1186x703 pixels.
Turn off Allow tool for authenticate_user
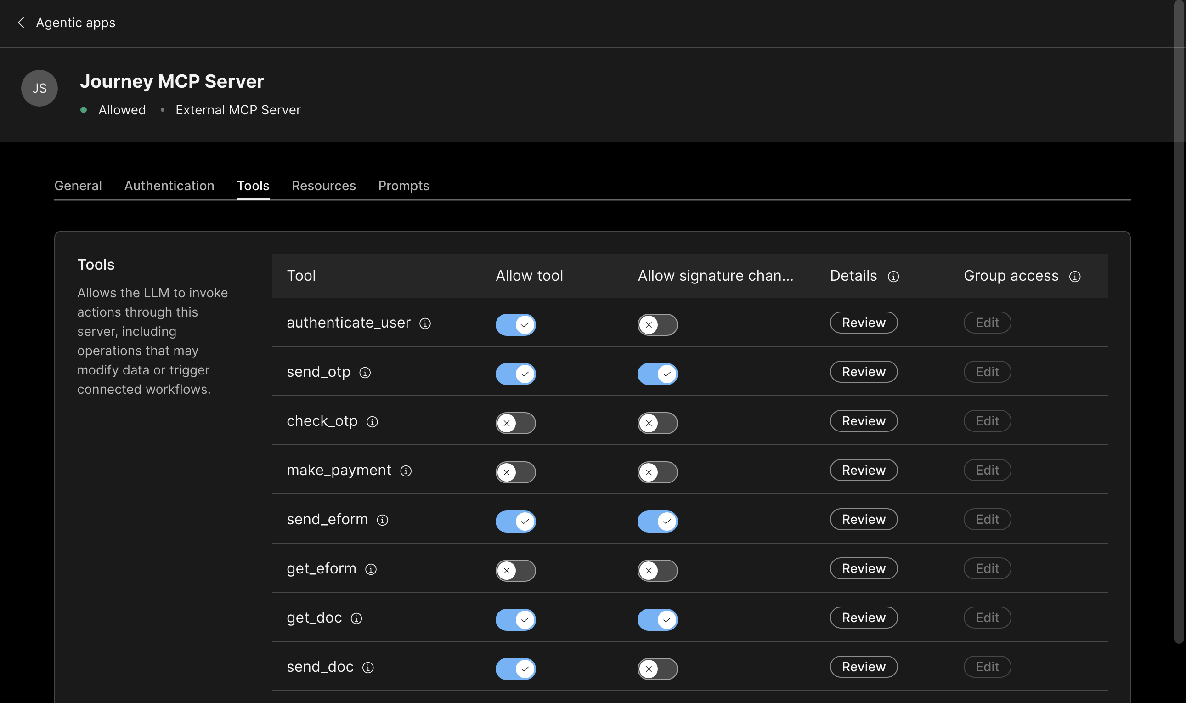[515, 324]
